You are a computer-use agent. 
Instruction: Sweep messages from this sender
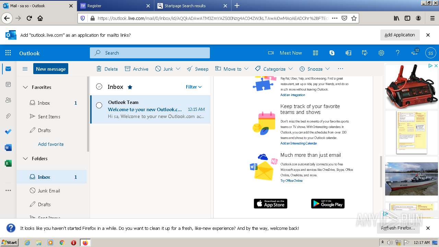click(x=198, y=69)
